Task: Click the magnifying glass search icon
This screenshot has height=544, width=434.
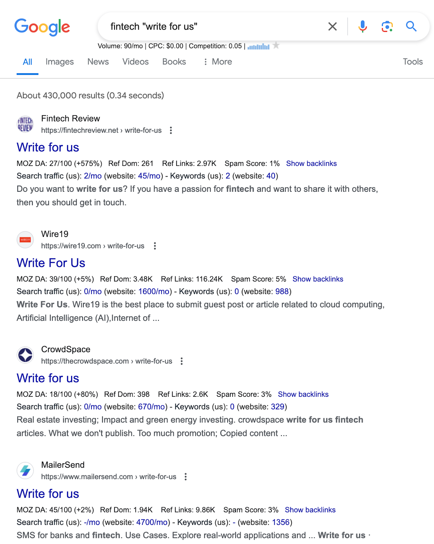Action: click(x=412, y=26)
